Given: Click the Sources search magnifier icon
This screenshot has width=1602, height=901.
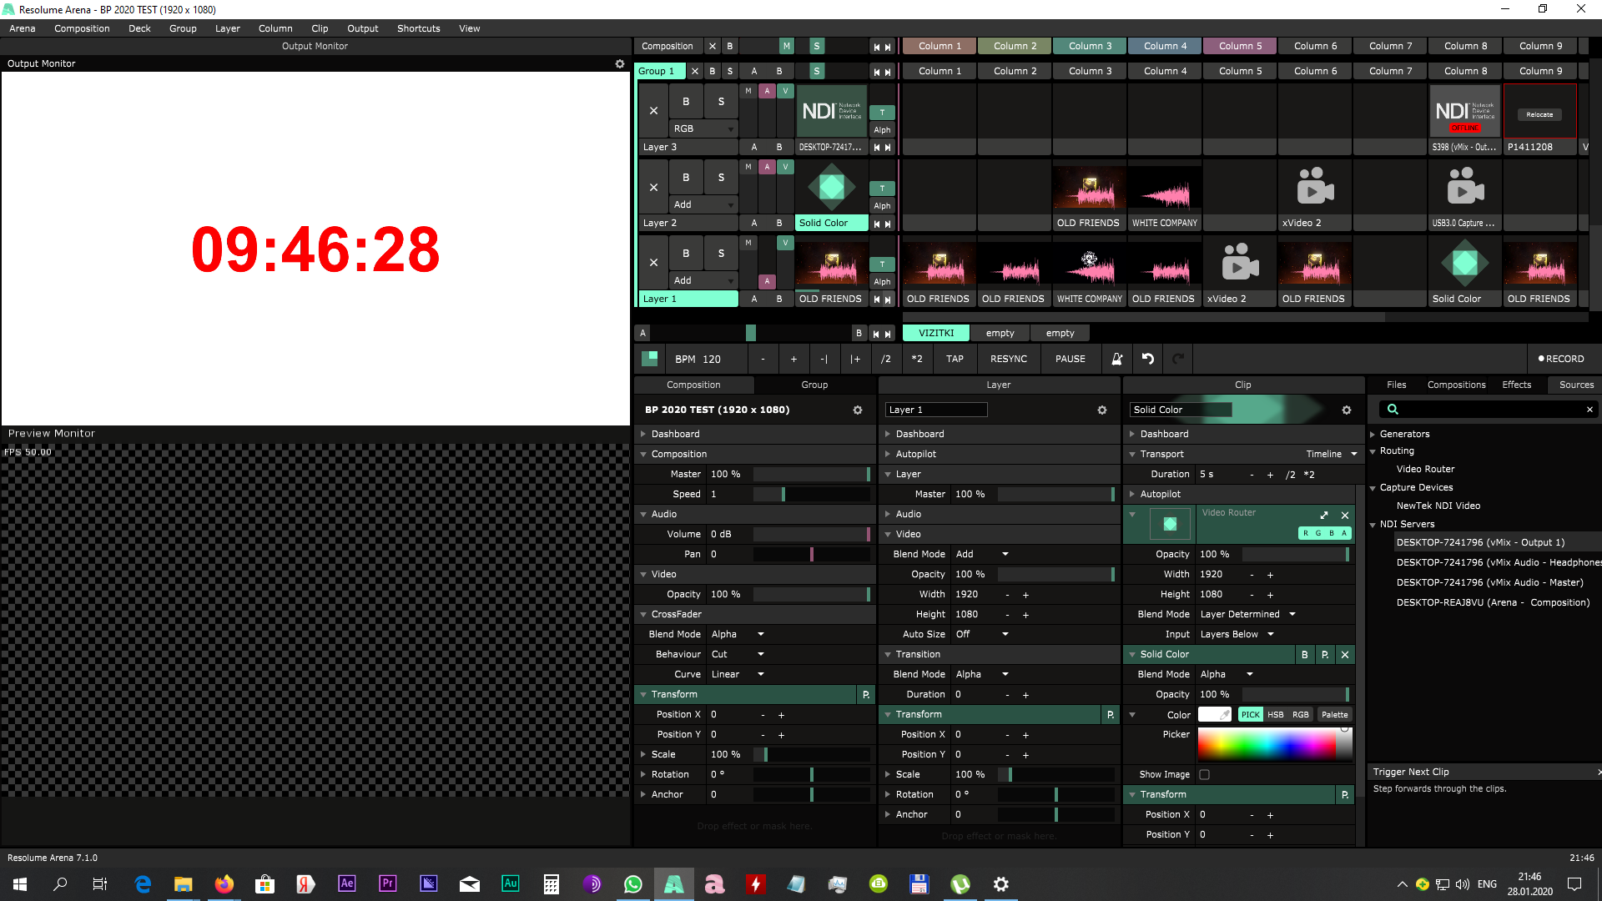Looking at the screenshot, I should [x=1393, y=409].
